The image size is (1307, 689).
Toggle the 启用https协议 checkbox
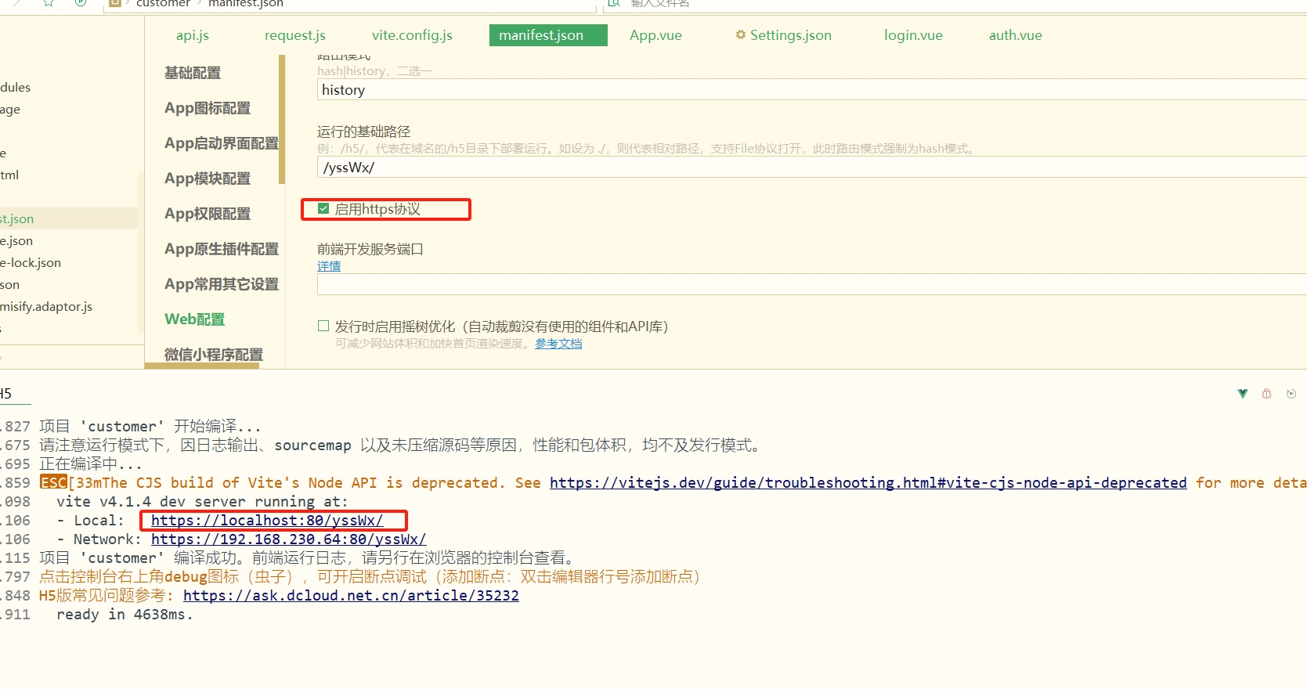click(x=323, y=209)
